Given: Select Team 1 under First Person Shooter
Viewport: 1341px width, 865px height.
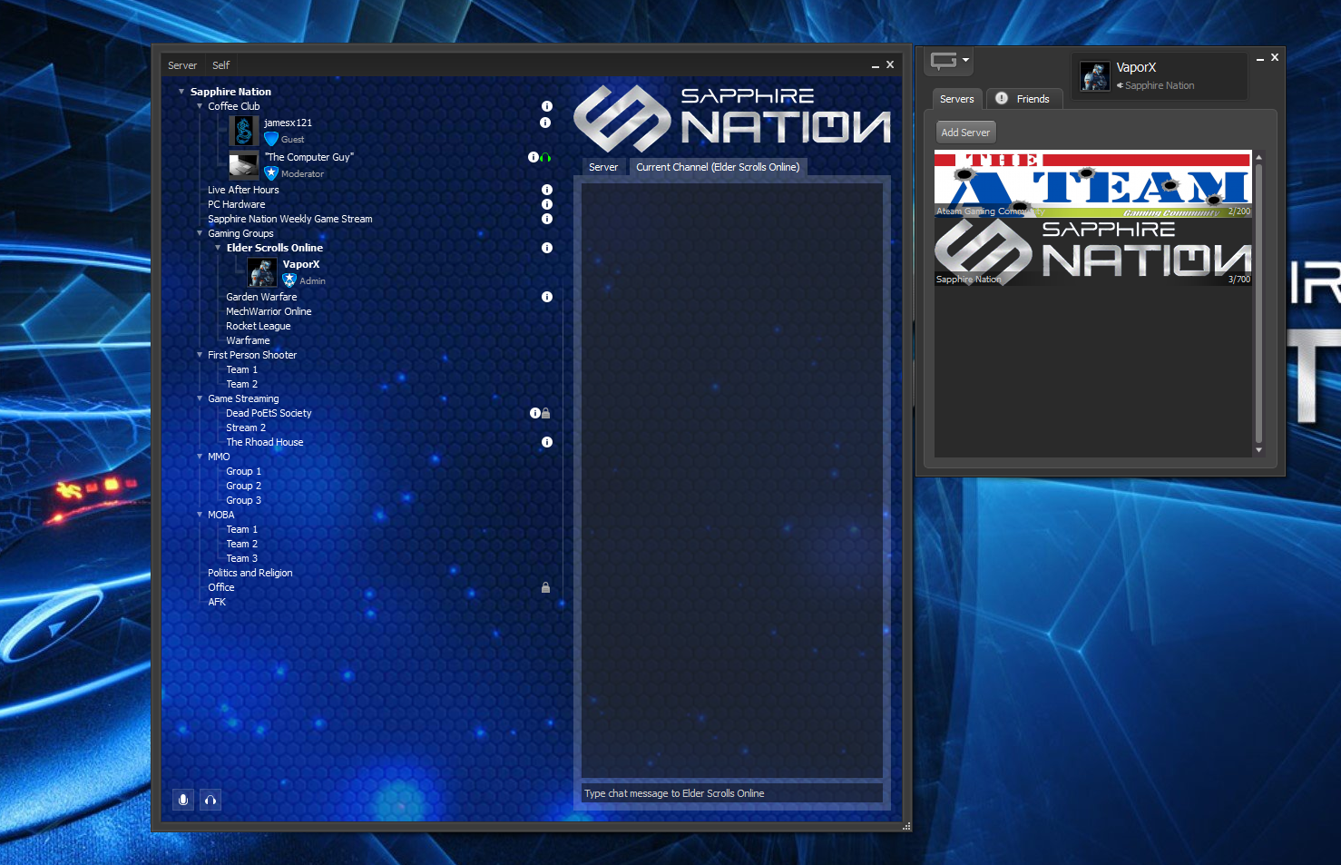Looking at the screenshot, I should (241, 369).
